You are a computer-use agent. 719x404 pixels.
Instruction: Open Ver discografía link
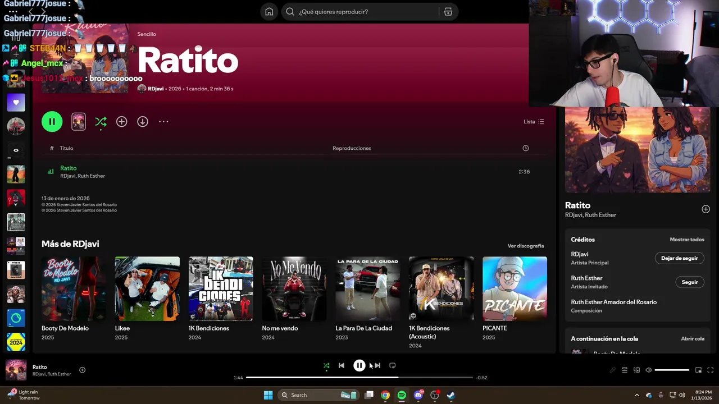pos(526,246)
